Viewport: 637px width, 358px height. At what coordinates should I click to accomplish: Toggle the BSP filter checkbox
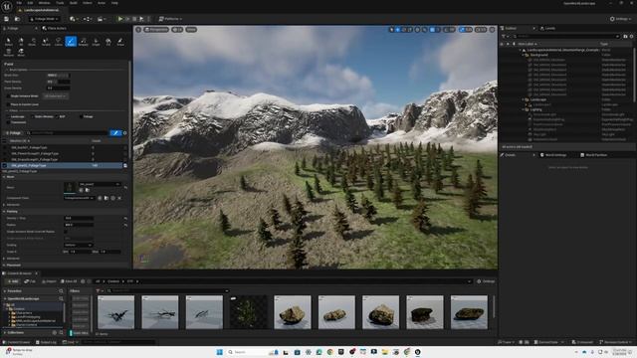pos(57,116)
